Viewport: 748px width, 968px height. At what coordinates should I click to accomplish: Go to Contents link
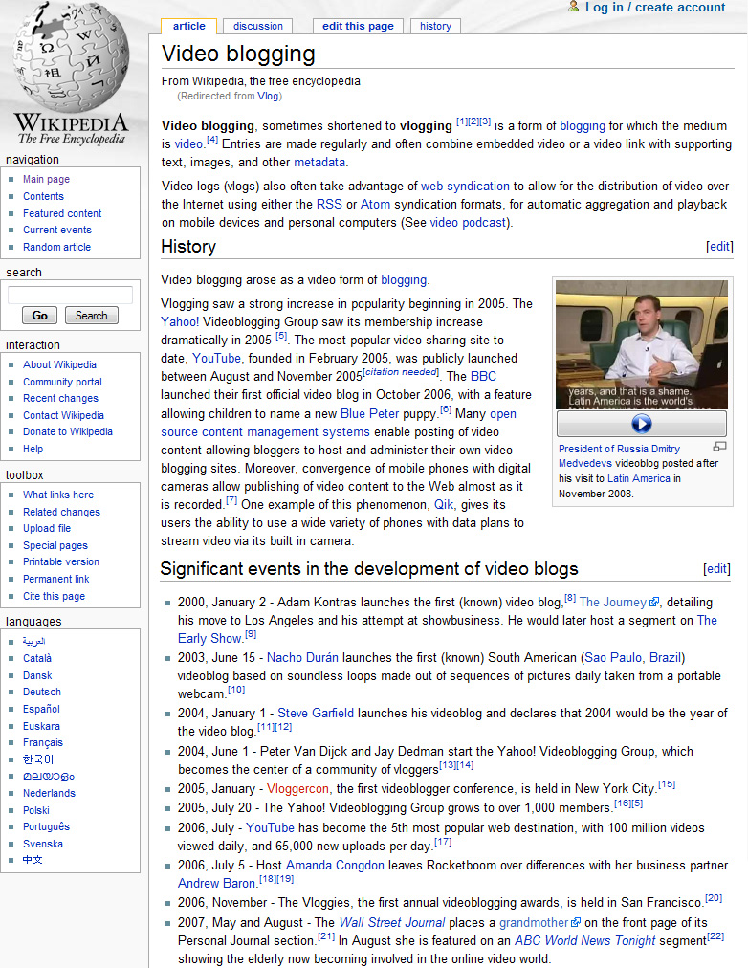point(43,196)
